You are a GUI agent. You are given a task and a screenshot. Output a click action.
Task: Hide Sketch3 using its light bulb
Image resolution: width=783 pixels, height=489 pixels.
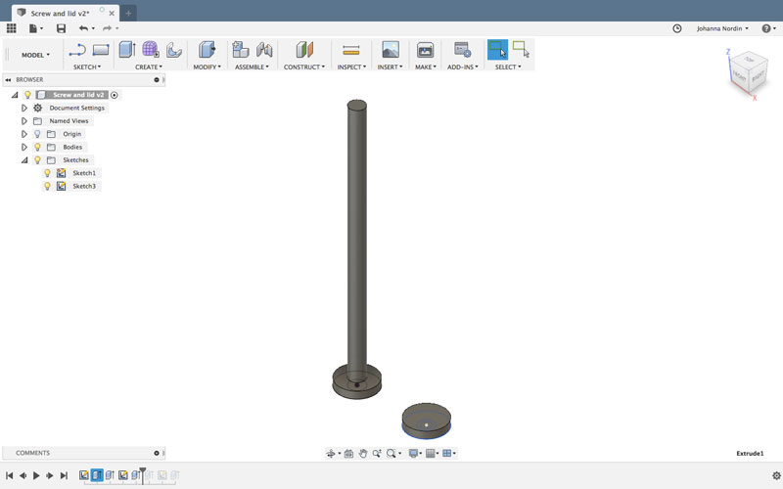coord(47,186)
